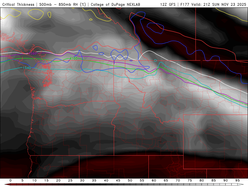Image resolution: width=248 pixels, height=186 pixels.
Task: Click the green '4100' contour label
Action: (x=73, y=59)
